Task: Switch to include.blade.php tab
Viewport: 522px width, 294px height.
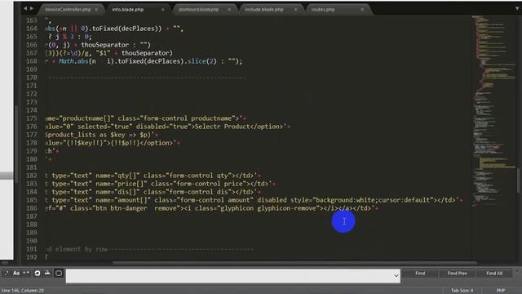Action: pyautogui.click(x=264, y=10)
